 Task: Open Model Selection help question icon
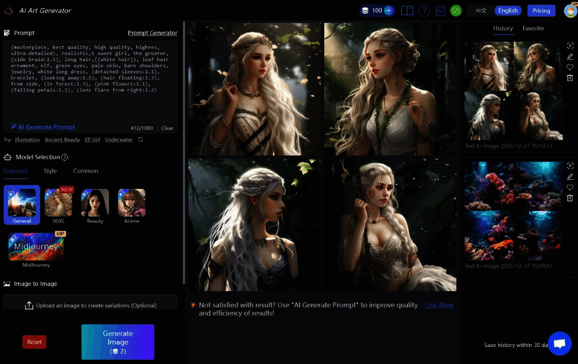tap(65, 157)
